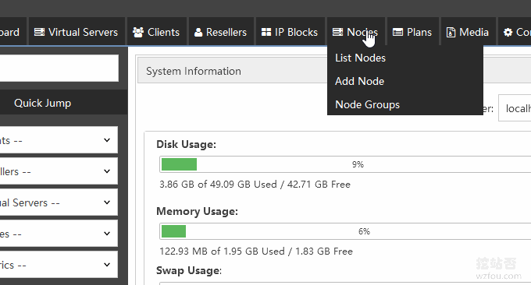This screenshot has width=531, height=285.
Task: Click the Resellers person icon
Action: [x=198, y=33]
